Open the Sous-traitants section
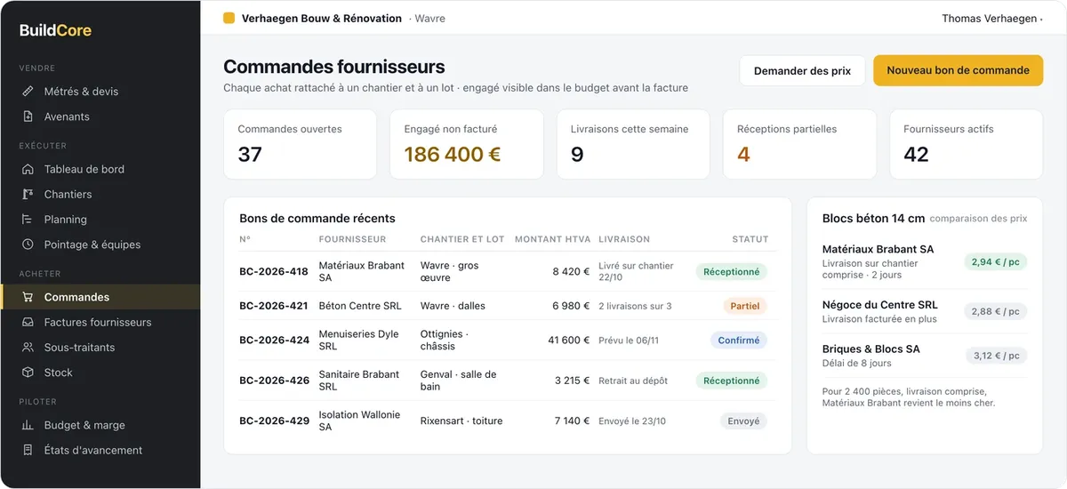This screenshot has height=489, width=1067. click(100, 348)
